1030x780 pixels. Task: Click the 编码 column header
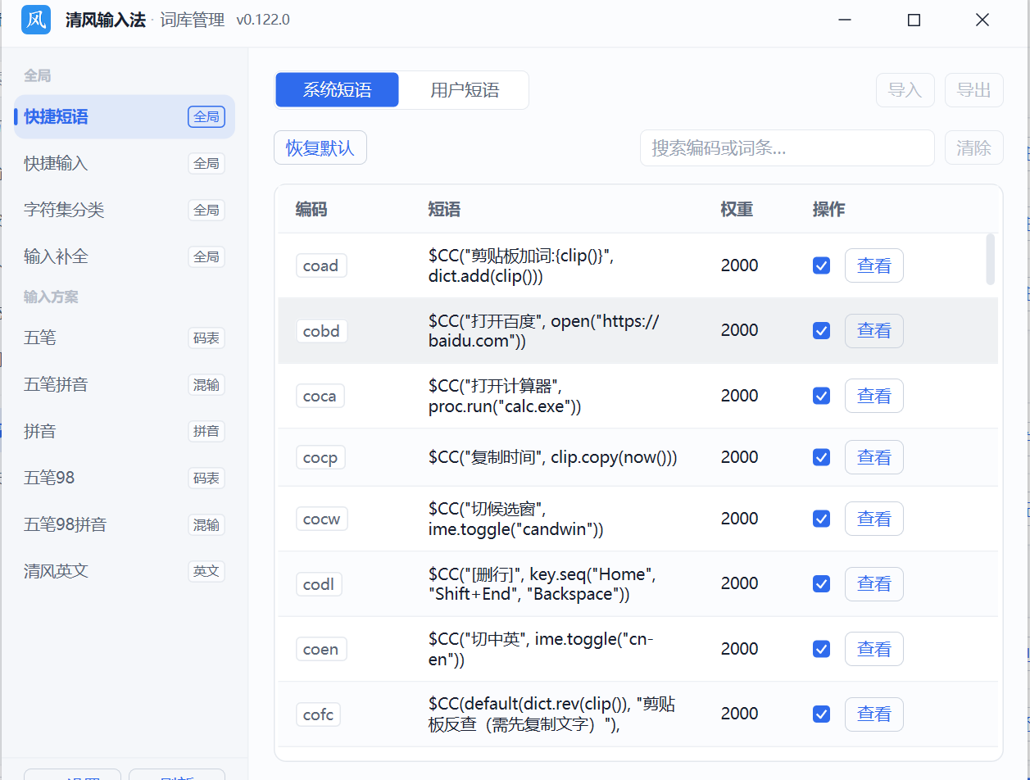tap(311, 210)
